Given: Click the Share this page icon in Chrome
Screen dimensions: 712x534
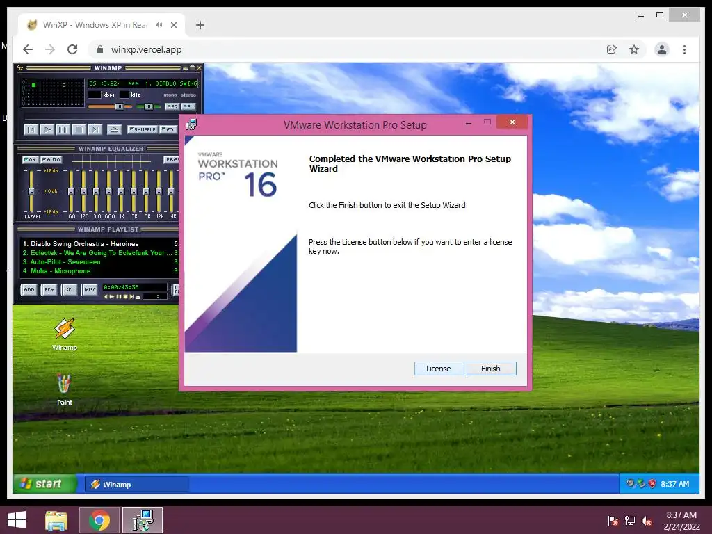Looking at the screenshot, I should [612, 49].
